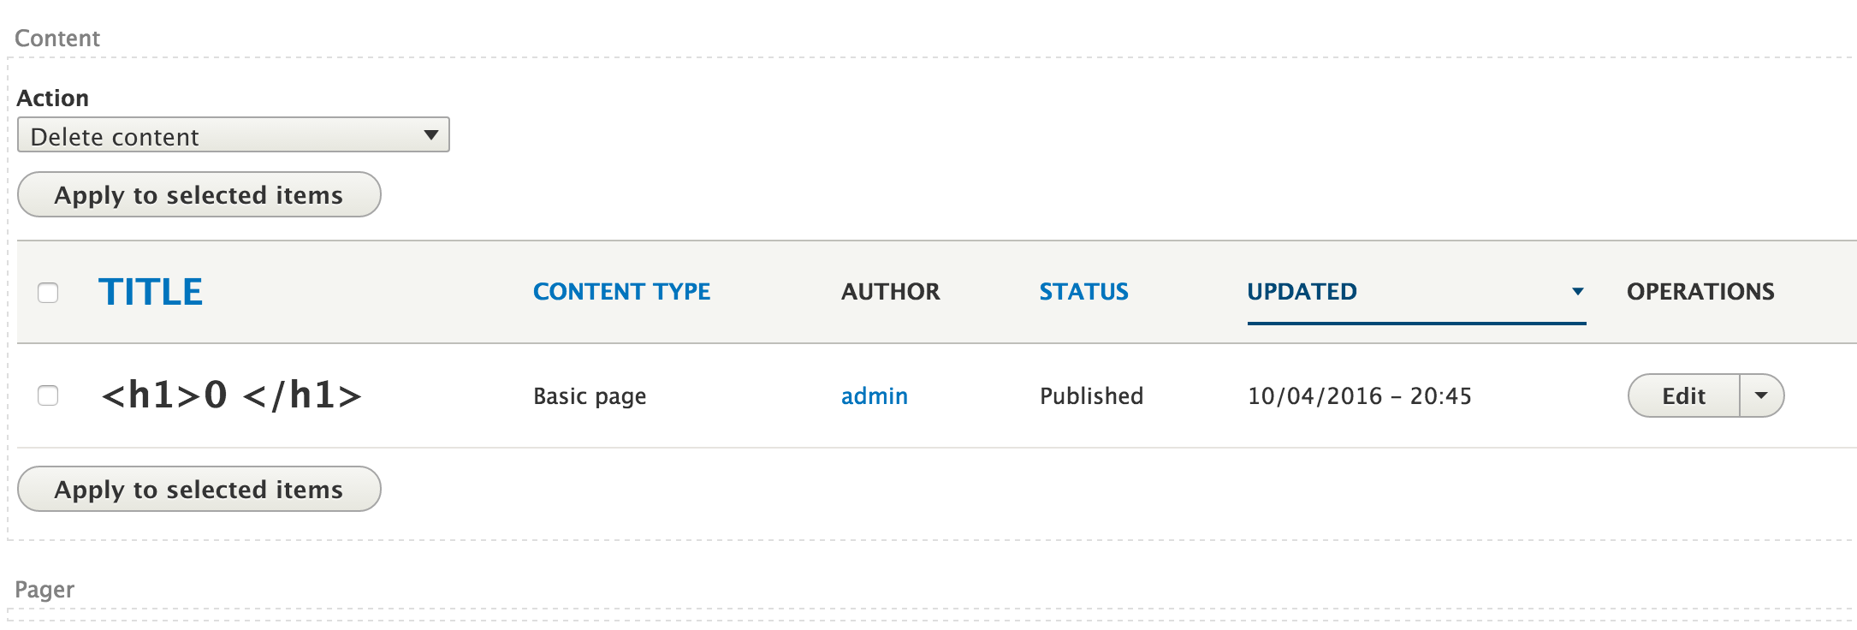The width and height of the screenshot is (1857, 630).
Task: Click the Published status text
Action: (1090, 395)
